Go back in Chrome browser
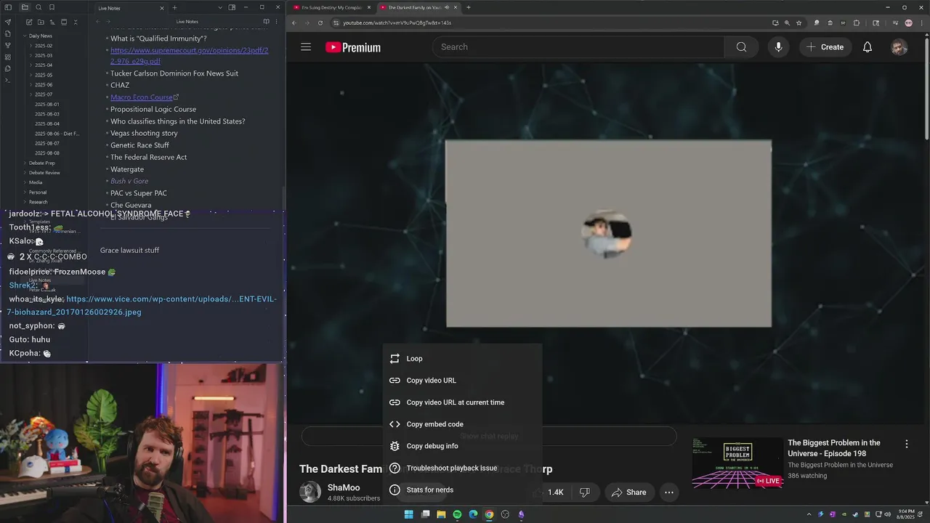This screenshot has height=523, width=930. [294, 23]
